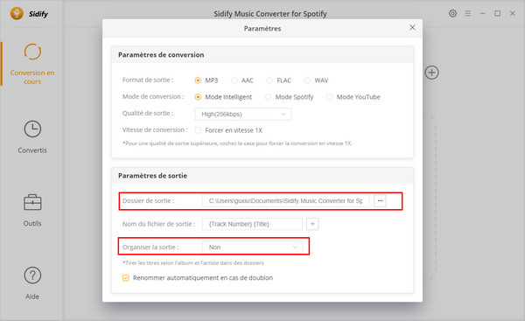Open the Aide question mark icon

[x=32, y=276]
